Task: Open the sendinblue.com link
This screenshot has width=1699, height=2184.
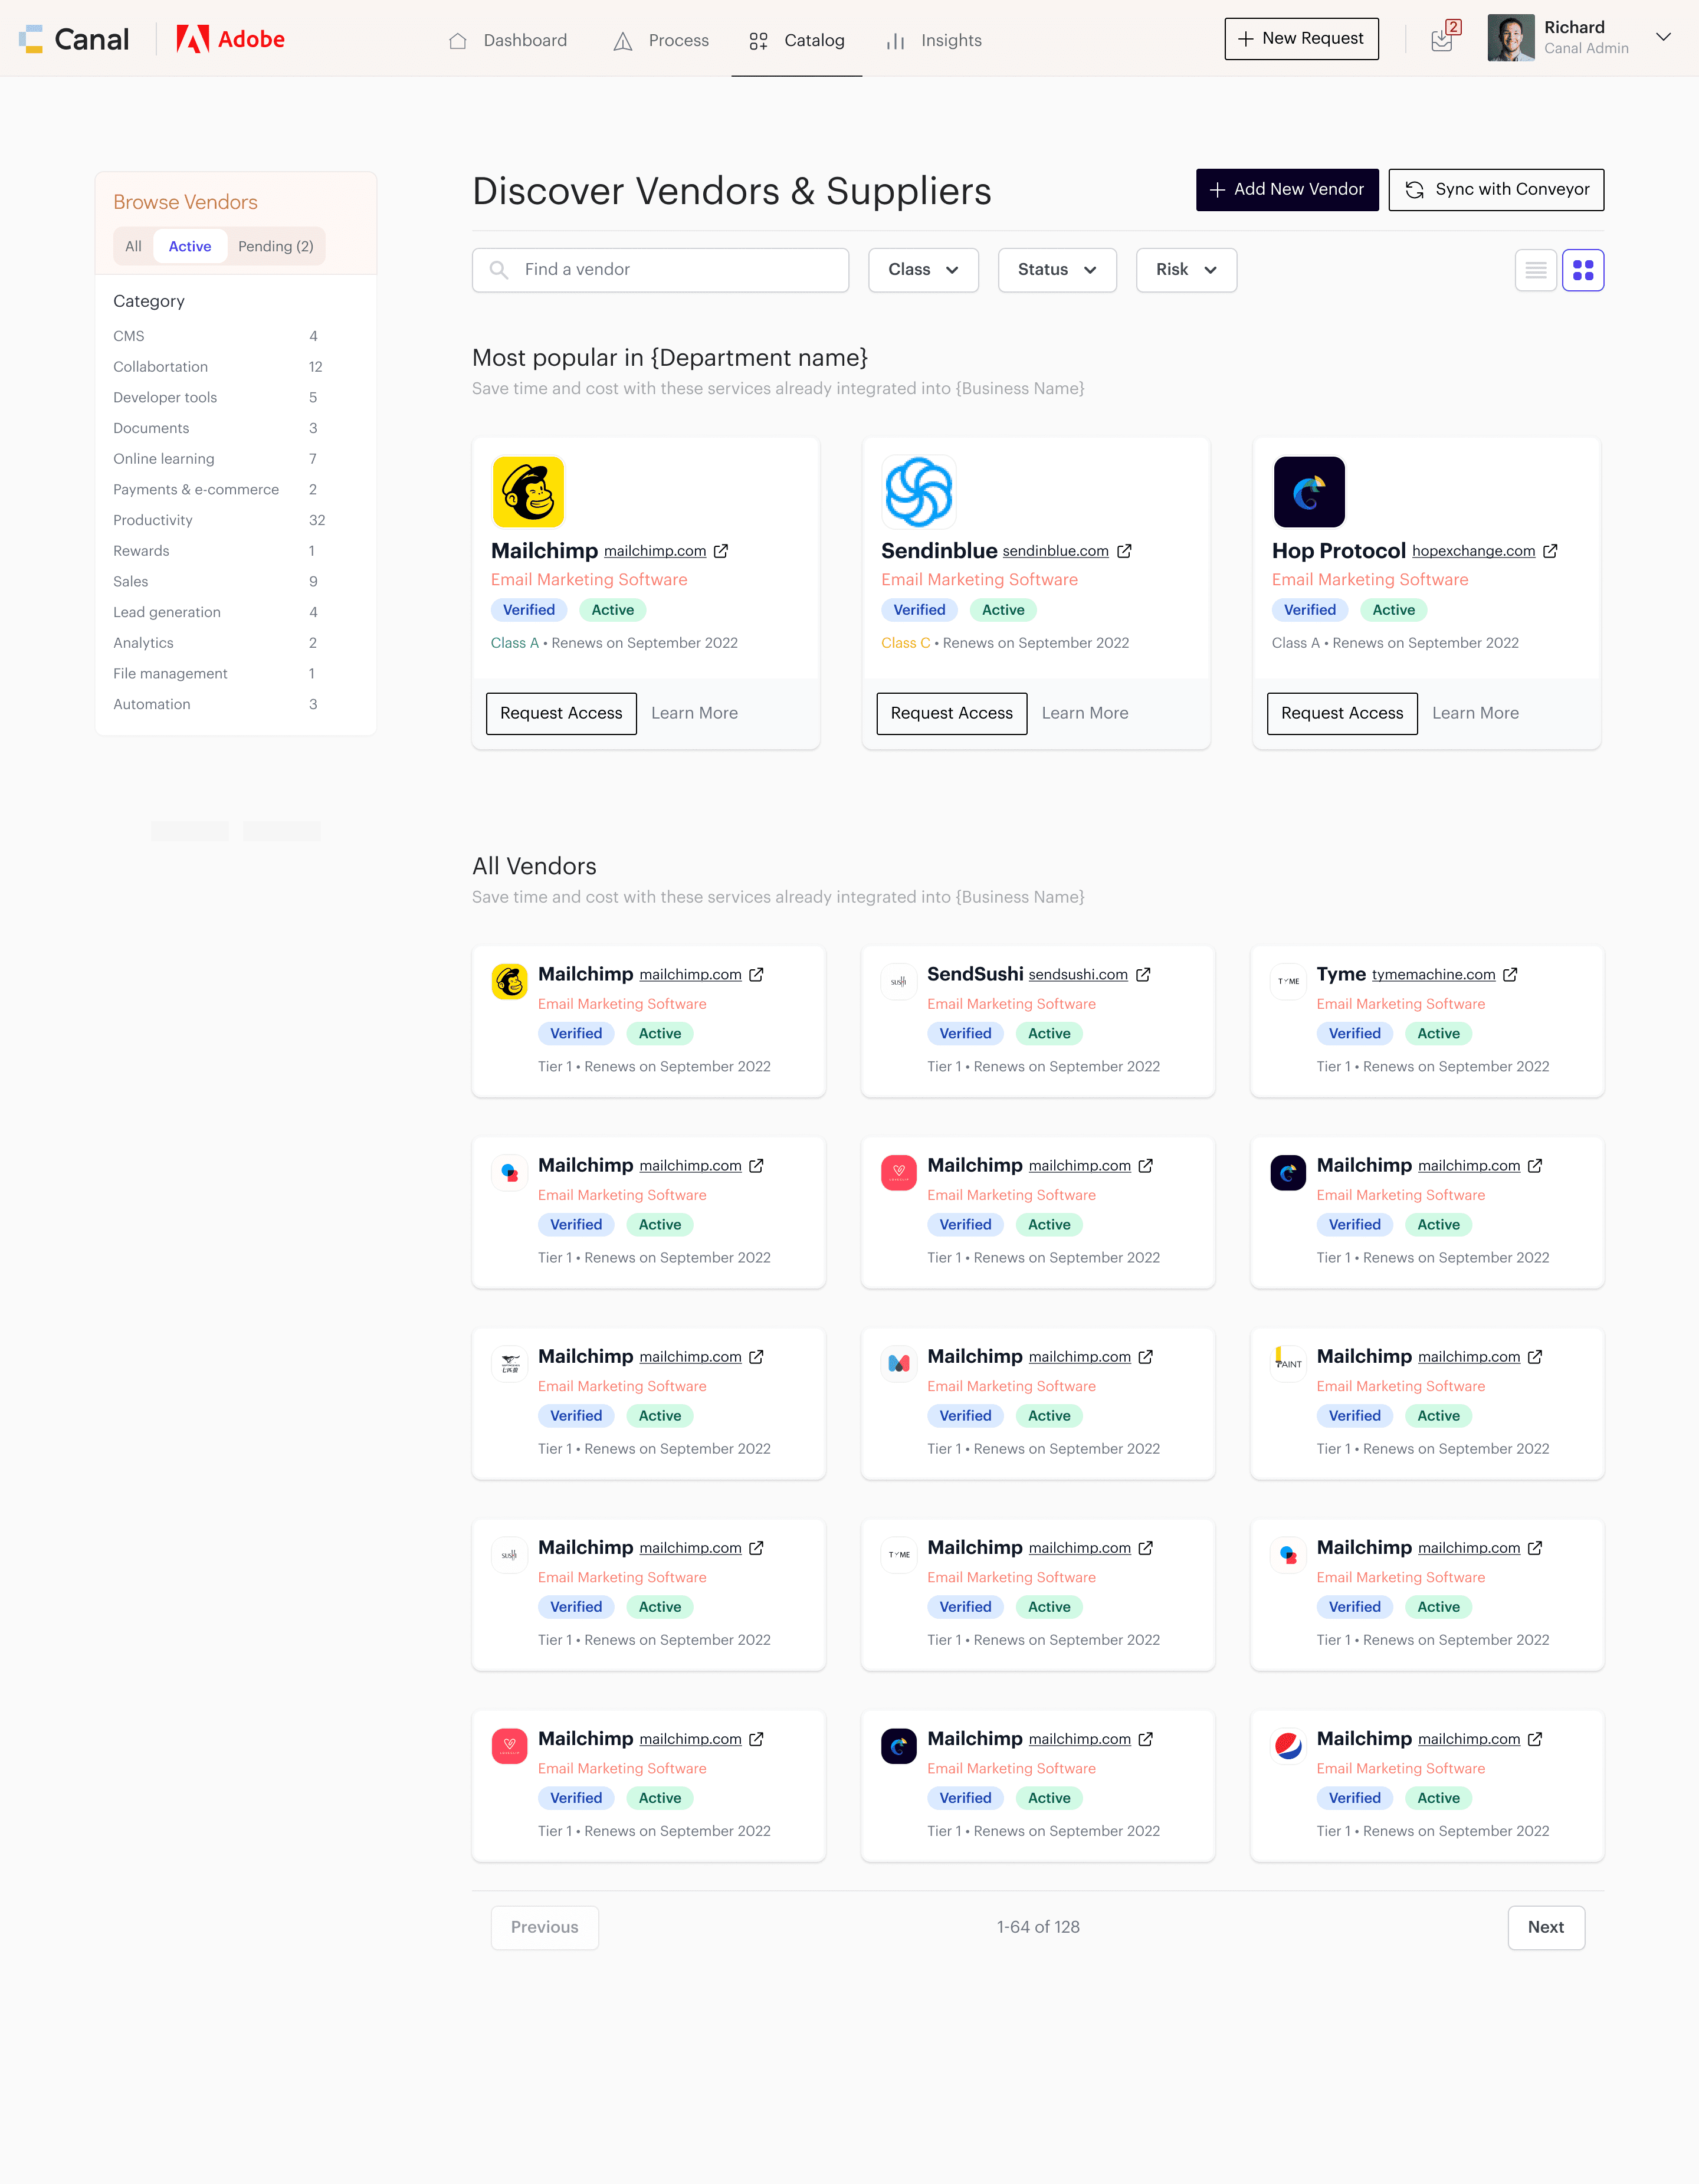Action: coord(1055,551)
